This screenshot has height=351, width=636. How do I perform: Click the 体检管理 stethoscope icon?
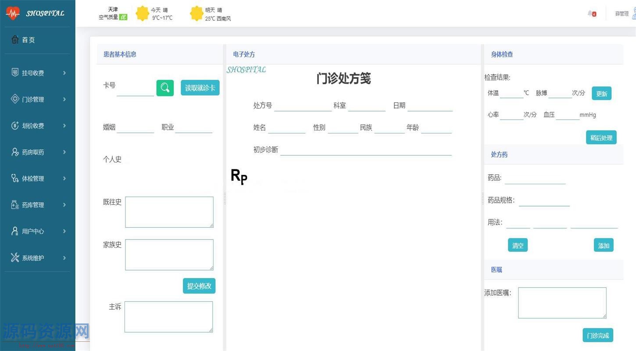click(15, 178)
